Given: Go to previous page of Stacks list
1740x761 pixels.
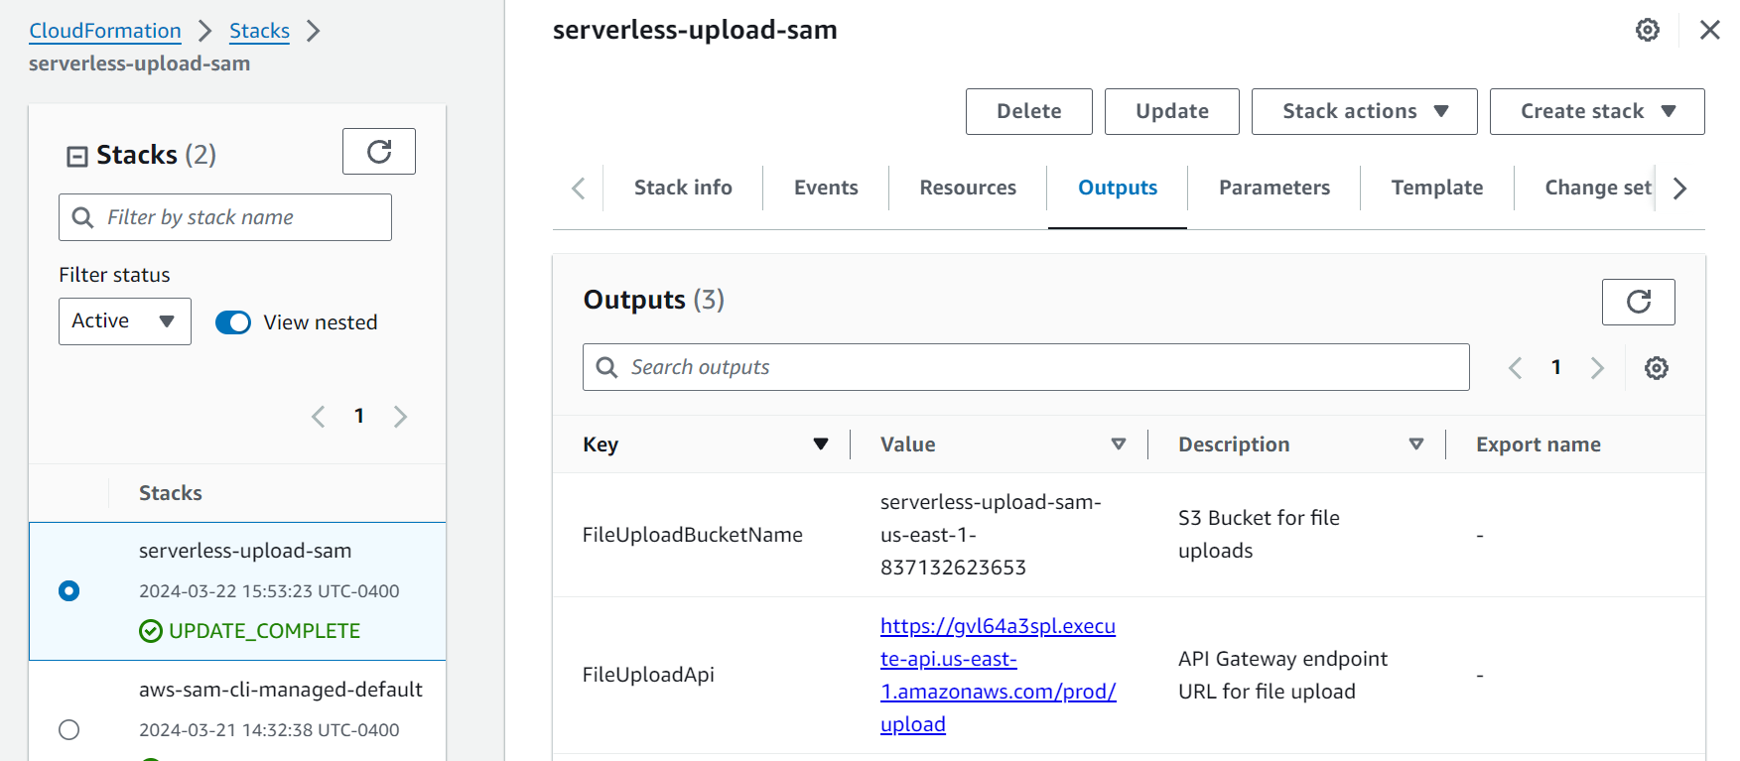Looking at the screenshot, I should 319,417.
